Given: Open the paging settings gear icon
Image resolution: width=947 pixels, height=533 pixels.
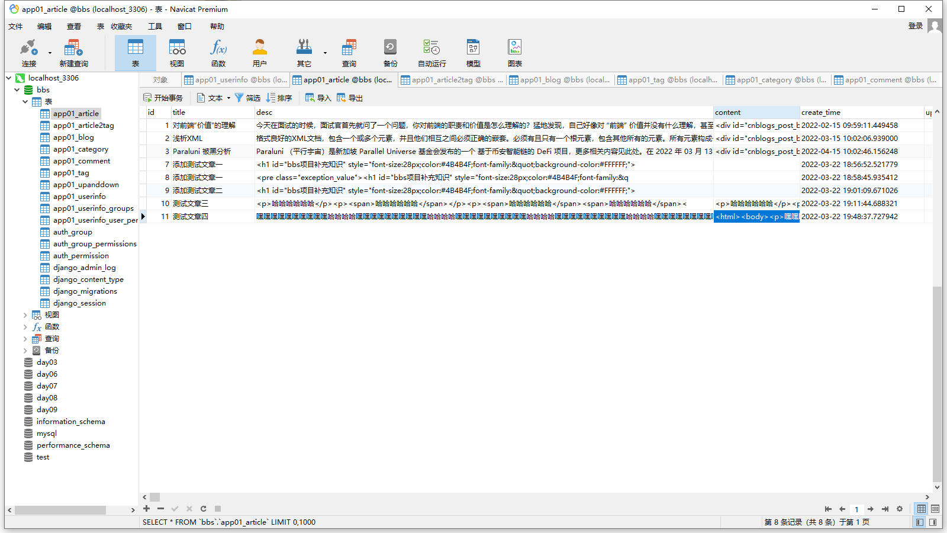Looking at the screenshot, I should (900, 509).
